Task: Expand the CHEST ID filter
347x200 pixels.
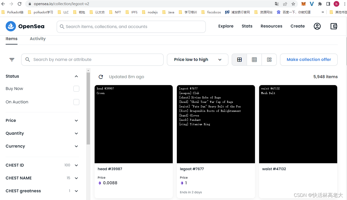Action: [76, 165]
